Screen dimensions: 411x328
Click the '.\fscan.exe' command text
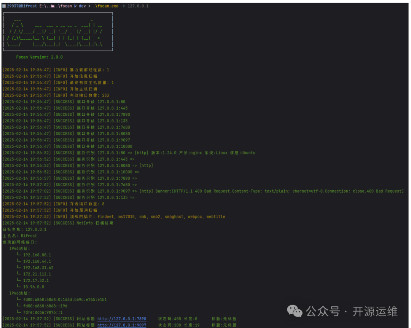pos(106,6)
